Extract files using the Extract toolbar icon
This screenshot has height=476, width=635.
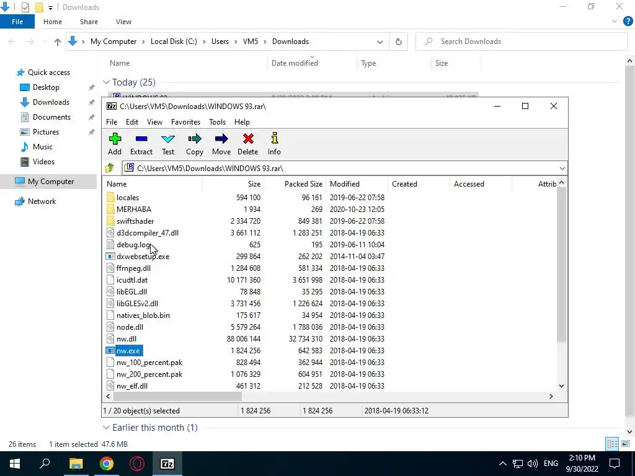[x=141, y=144]
